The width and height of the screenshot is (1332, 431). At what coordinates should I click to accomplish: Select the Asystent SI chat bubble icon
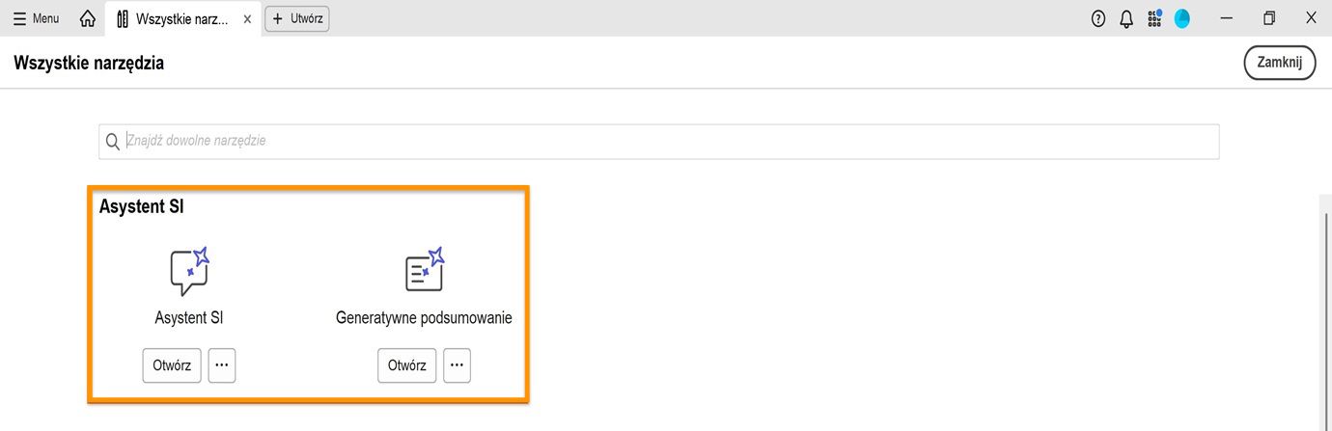(x=189, y=272)
